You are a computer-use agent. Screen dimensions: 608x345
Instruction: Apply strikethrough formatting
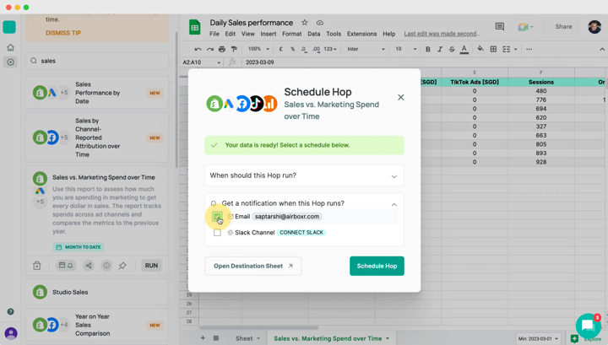(452, 49)
